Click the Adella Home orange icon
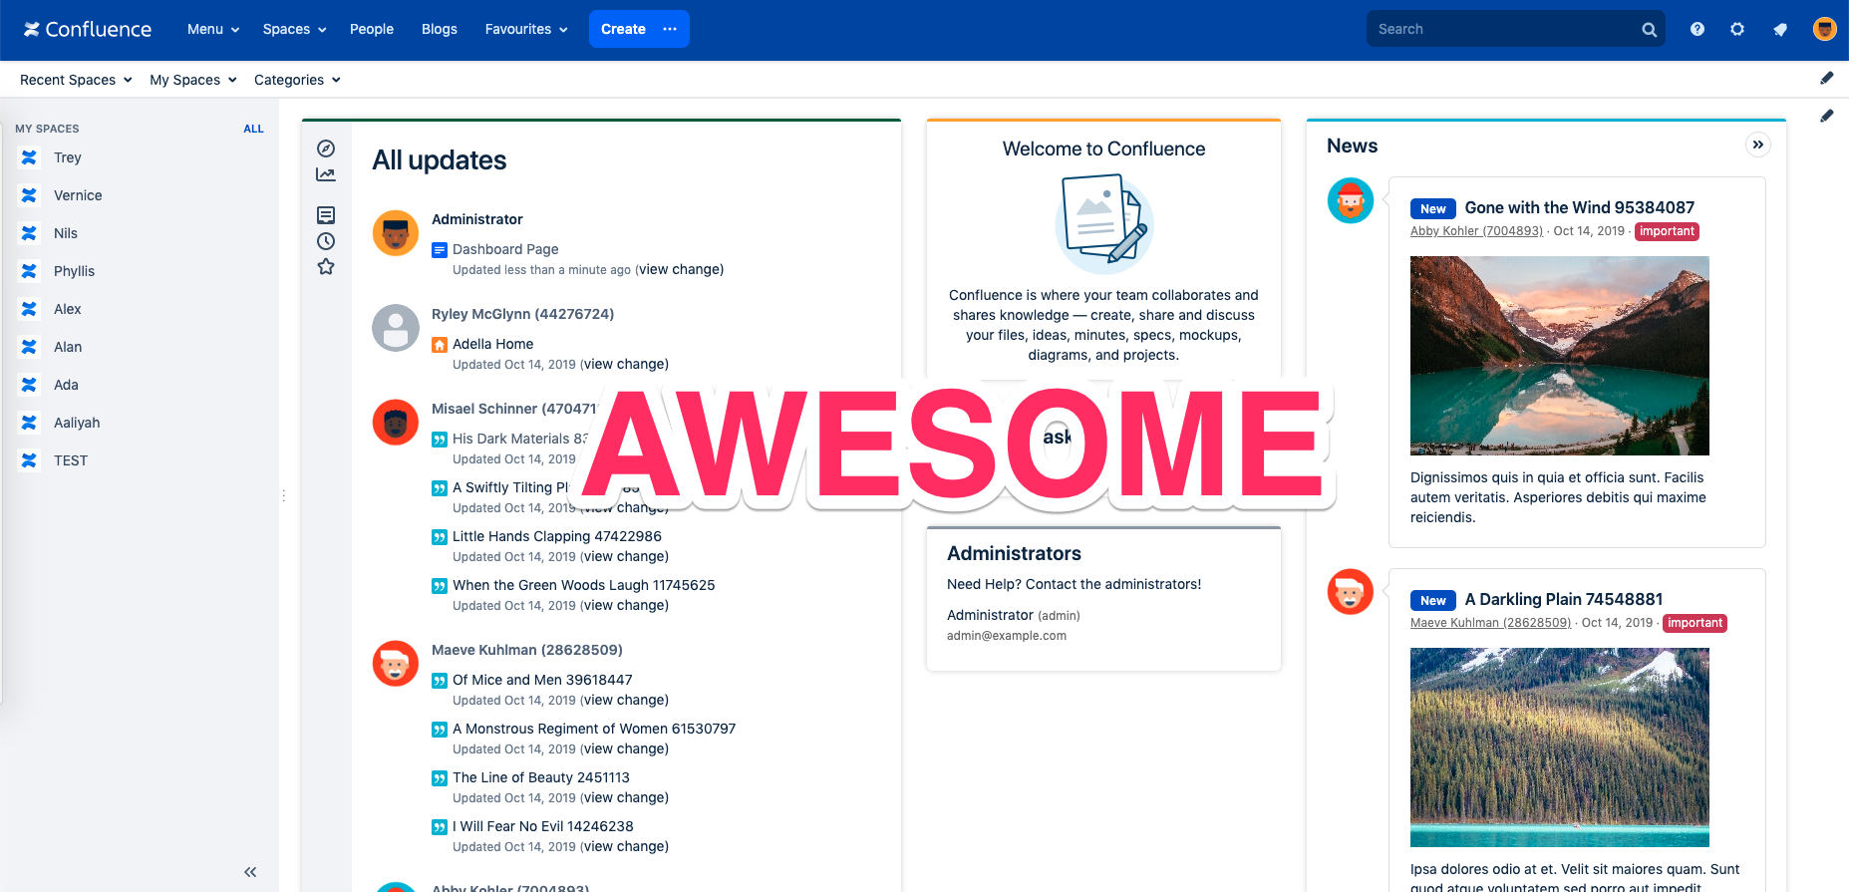This screenshot has width=1849, height=892. [x=440, y=345]
